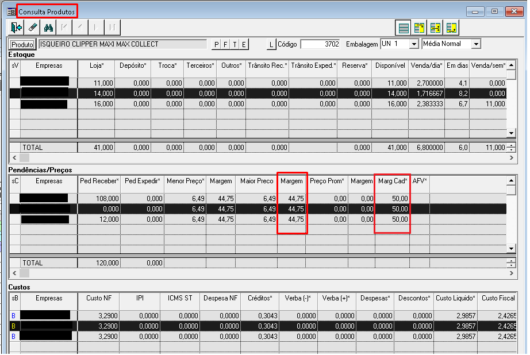
Task: Select the all-panels rows layout icon
Action: point(403,28)
